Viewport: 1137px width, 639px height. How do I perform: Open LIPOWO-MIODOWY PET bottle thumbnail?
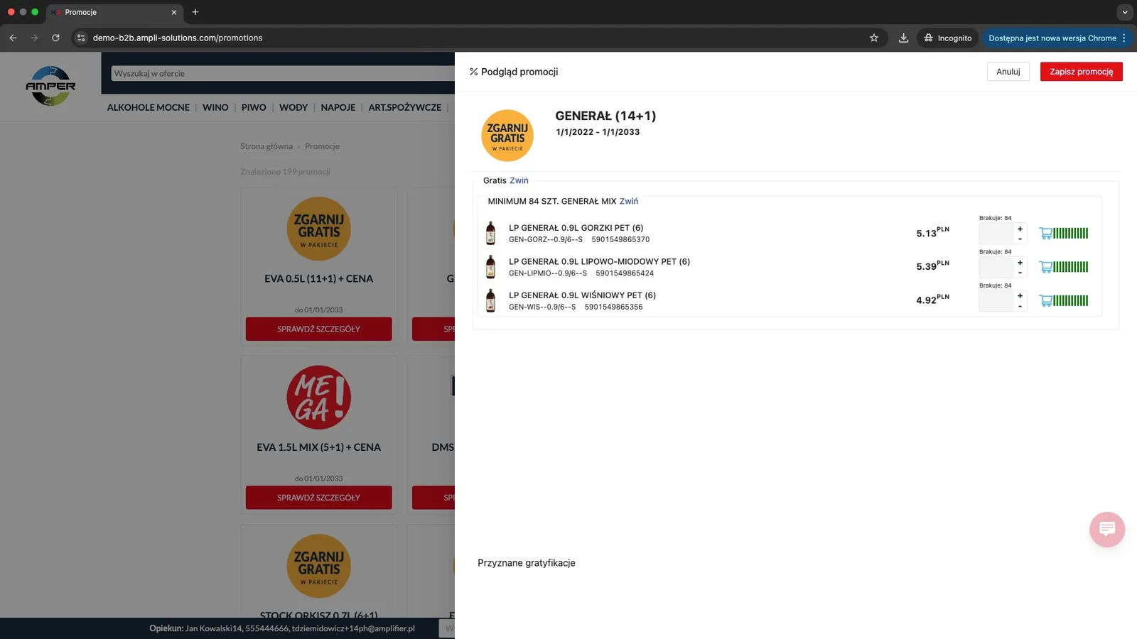pos(490,267)
